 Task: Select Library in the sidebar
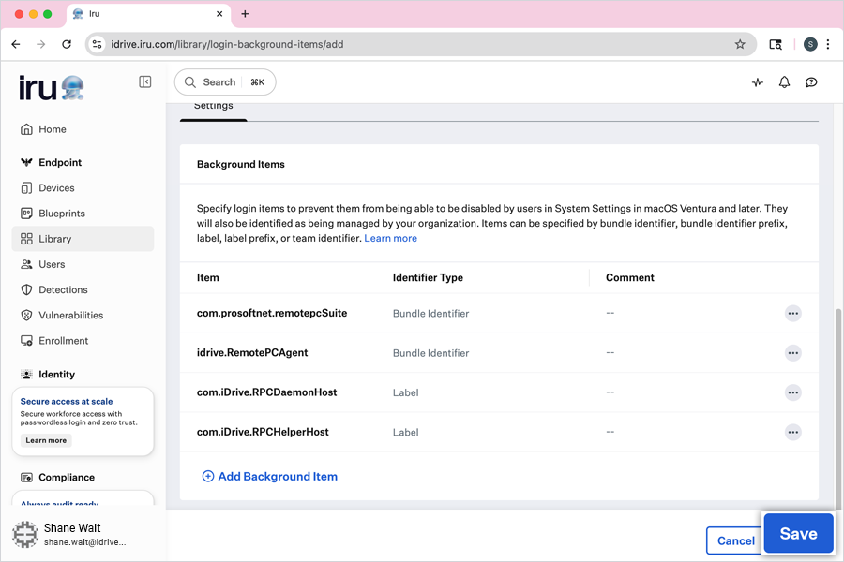pyautogui.click(x=54, y=239)
